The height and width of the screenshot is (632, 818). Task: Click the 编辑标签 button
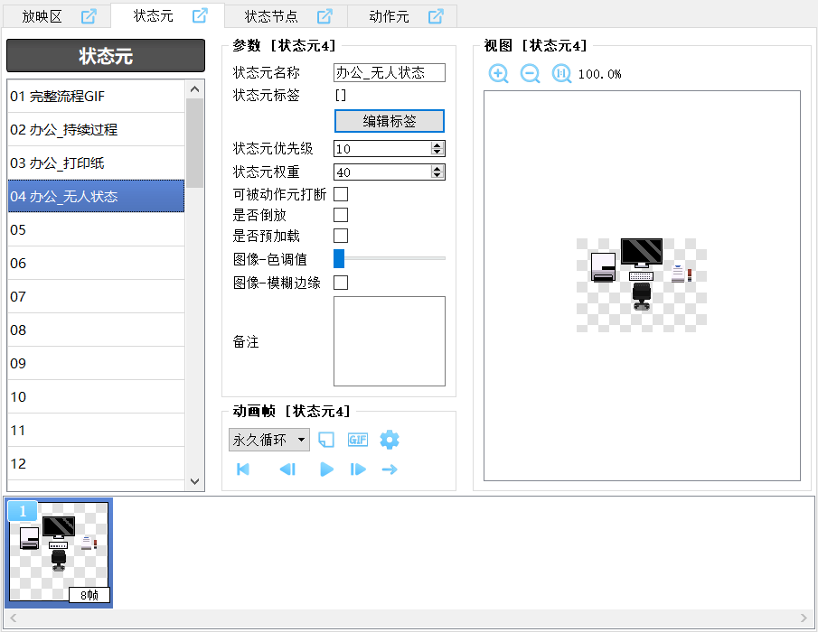click(x=390, y=121)
